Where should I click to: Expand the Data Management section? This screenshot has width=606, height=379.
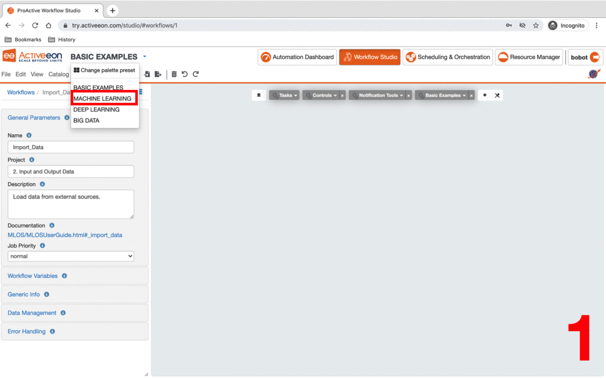[32, 313]
